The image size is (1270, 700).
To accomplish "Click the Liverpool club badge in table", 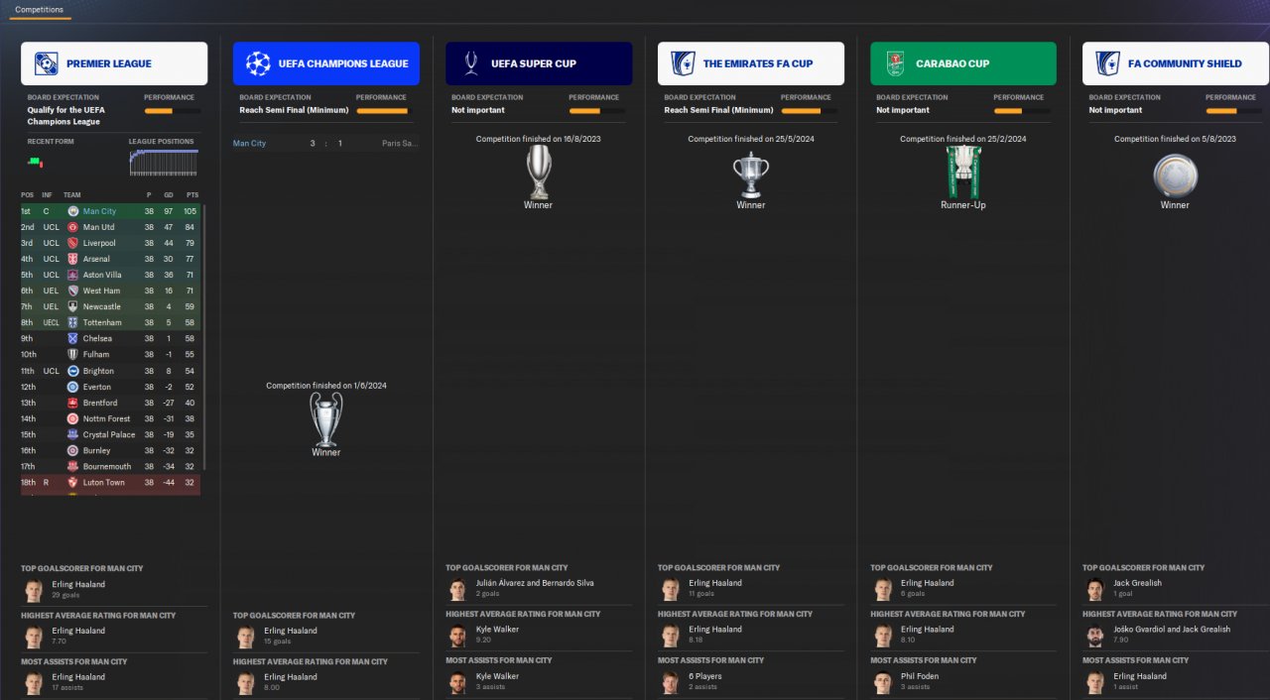I will coord(72,243).
